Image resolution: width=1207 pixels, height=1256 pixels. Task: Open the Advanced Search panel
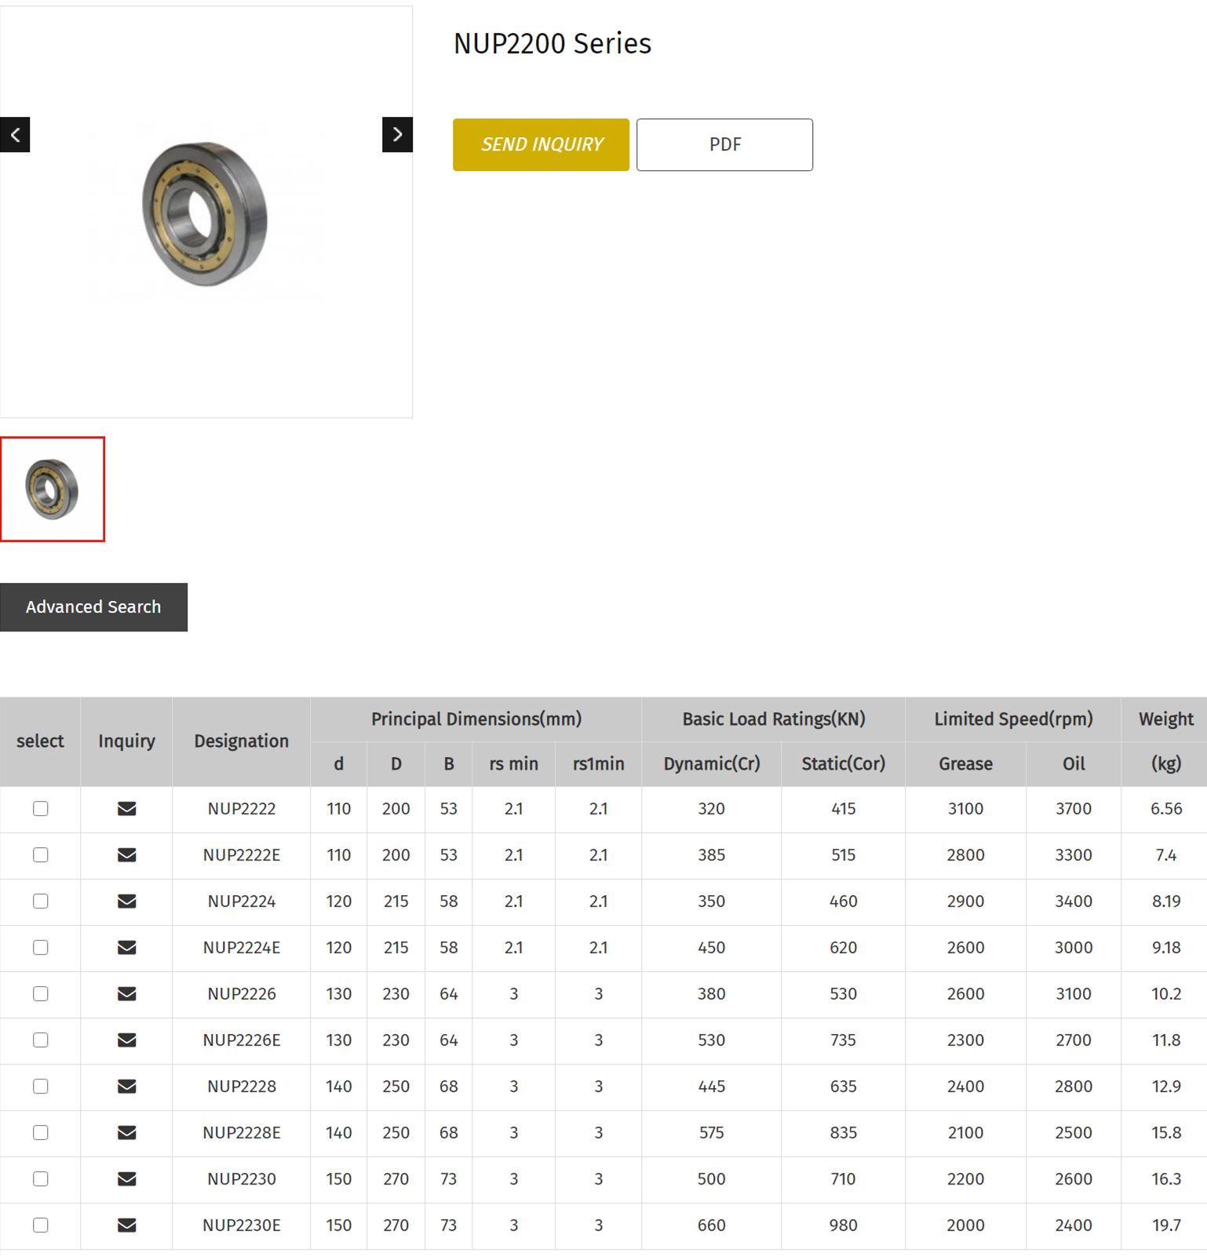point(93,607)
